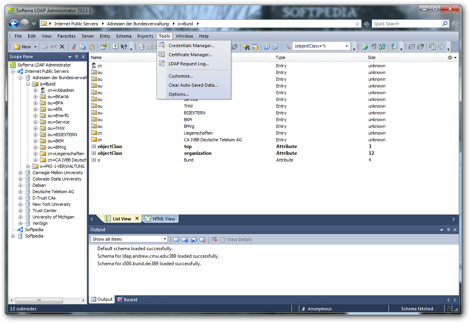Open the navigation history dropdown arrow
This screenshot has width=470, height=323.
[34, 24]
